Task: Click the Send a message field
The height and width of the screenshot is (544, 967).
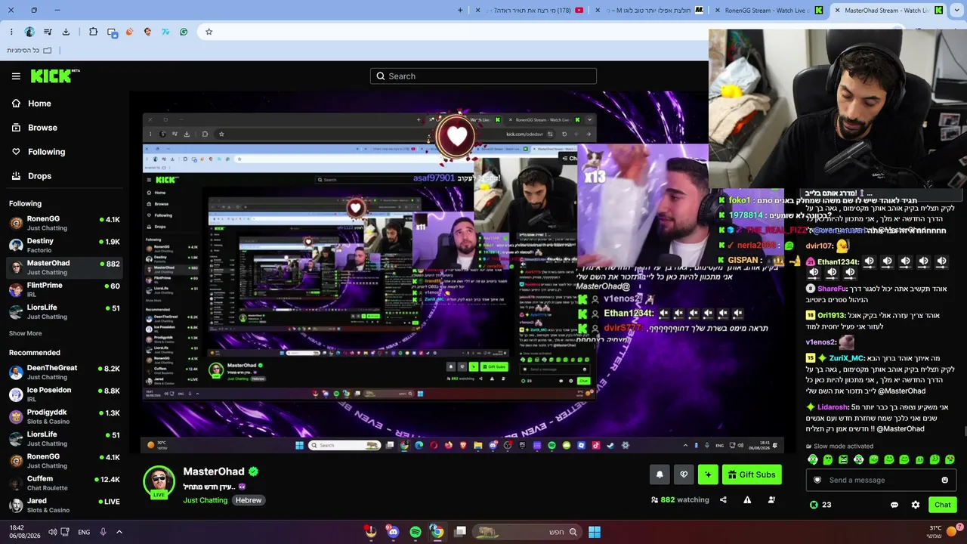Action: tap(880, 480)
